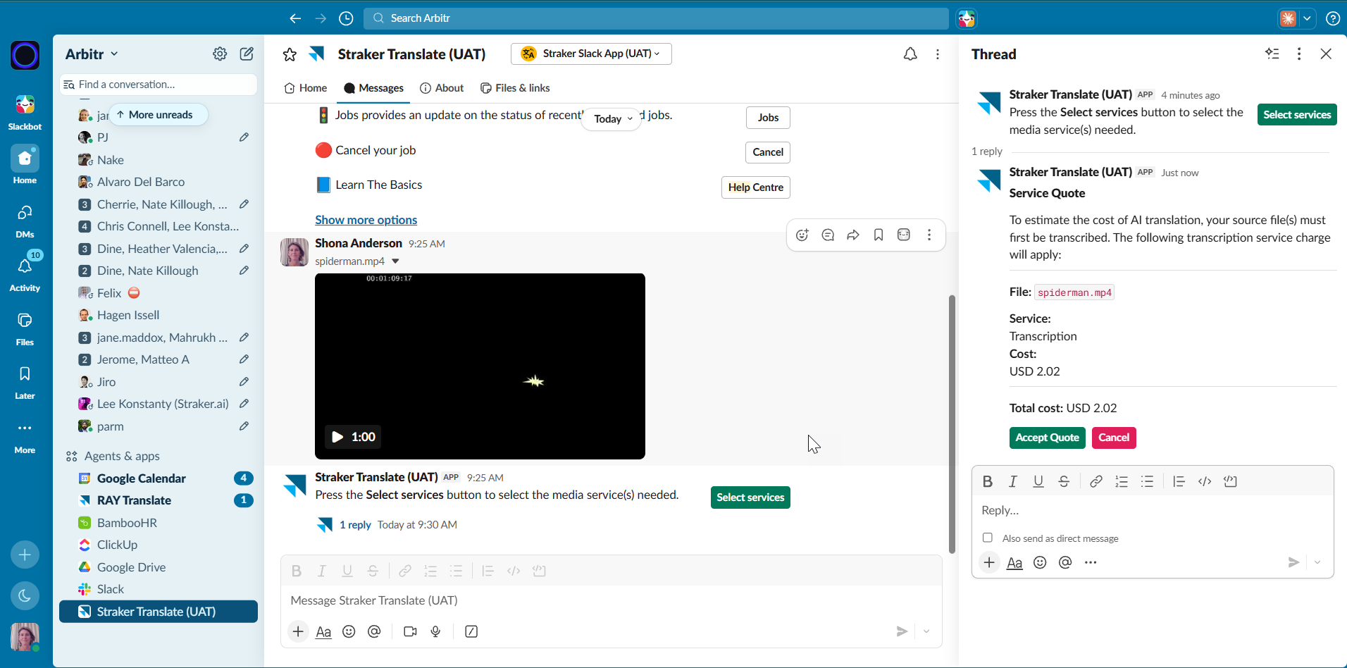Toggle italic in thread reply toolbar
1347x668 pixels.
(1013, 481)
